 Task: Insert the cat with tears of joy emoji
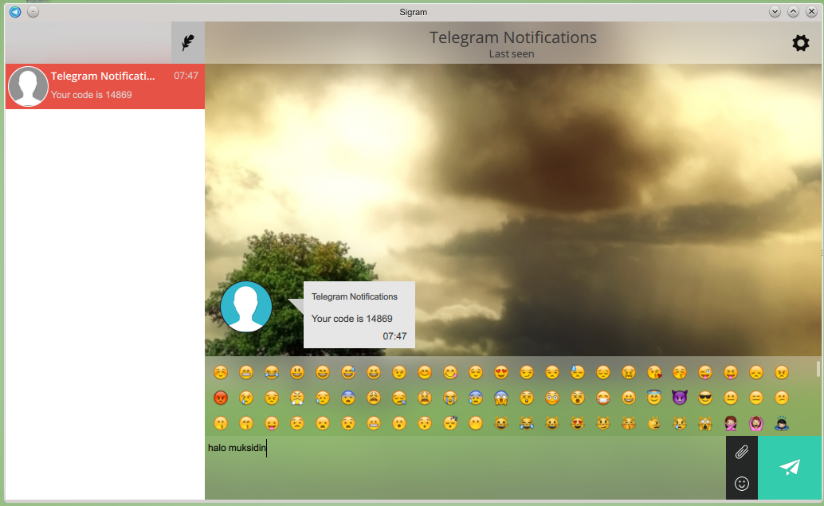[x=527, y=423]
